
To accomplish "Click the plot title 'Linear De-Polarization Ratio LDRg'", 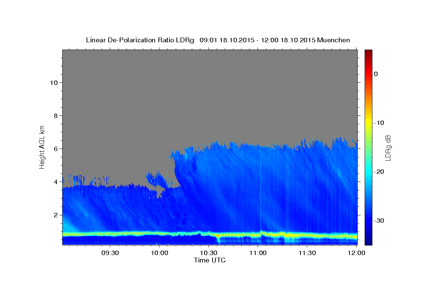I will coord(140,40).
